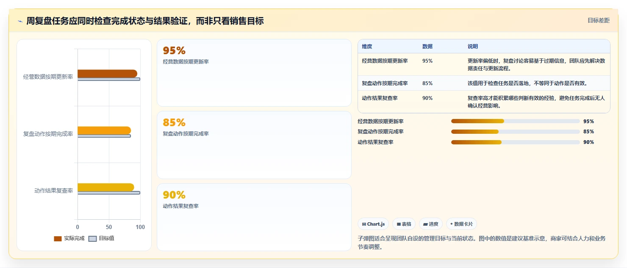This screenshot has width=627, height=268.
Task: Click the large 95% card value
Action: coord(174,51)
